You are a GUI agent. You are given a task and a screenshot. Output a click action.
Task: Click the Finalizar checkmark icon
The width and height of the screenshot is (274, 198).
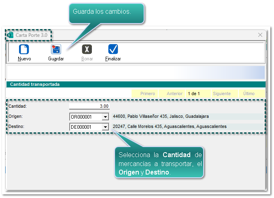[x=113, y=49]
